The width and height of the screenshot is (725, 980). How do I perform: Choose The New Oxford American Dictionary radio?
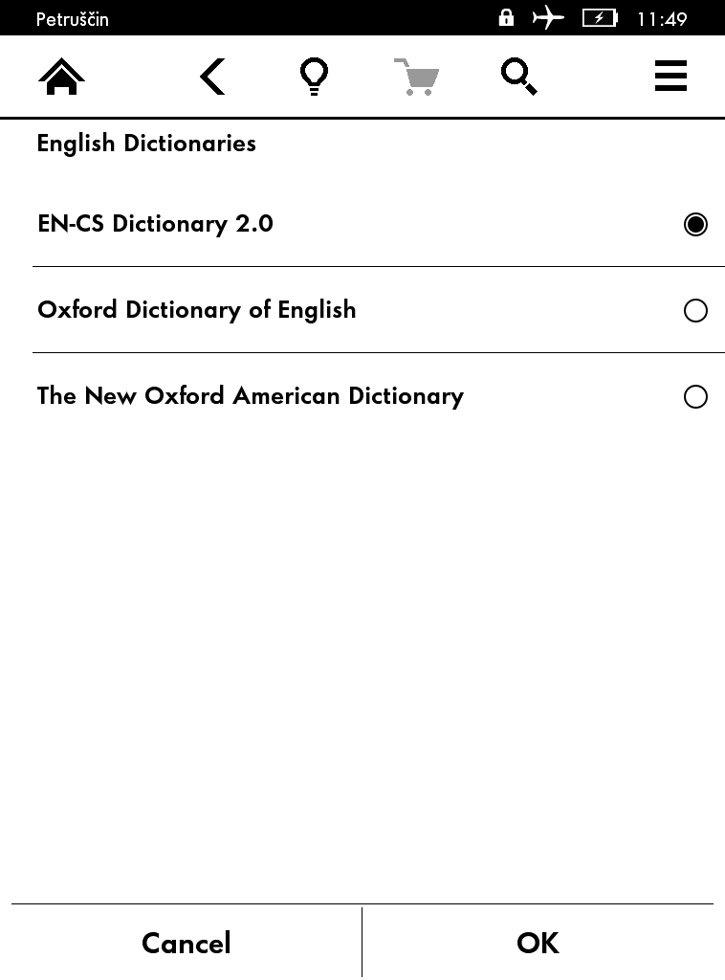click(695, 397)
